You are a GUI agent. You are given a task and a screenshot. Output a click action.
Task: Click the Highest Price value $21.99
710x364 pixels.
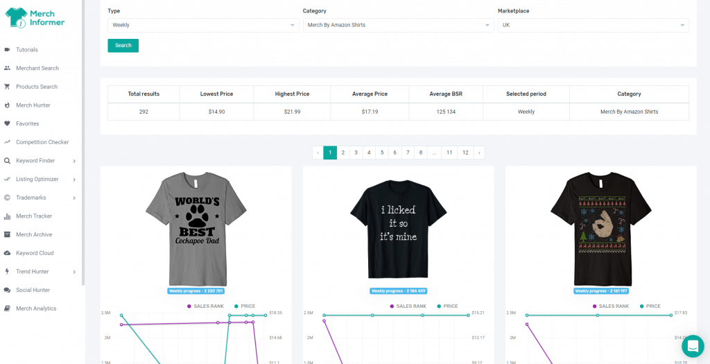(292, 112)
